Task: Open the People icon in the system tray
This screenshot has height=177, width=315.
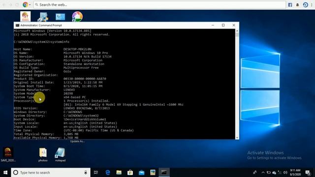Action: pyautogui.click(x=255, y=173)
